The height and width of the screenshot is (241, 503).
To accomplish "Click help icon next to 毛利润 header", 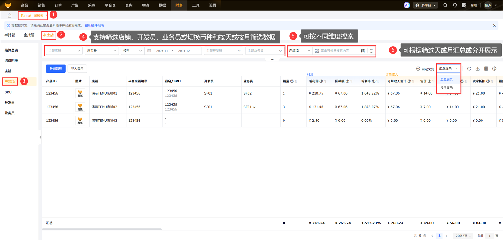I will (321, 82).
